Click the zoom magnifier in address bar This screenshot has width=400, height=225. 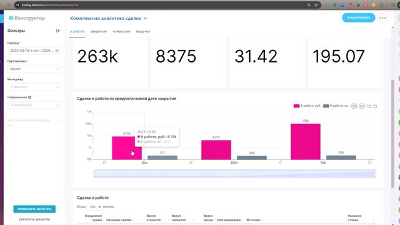coord(309,5)
